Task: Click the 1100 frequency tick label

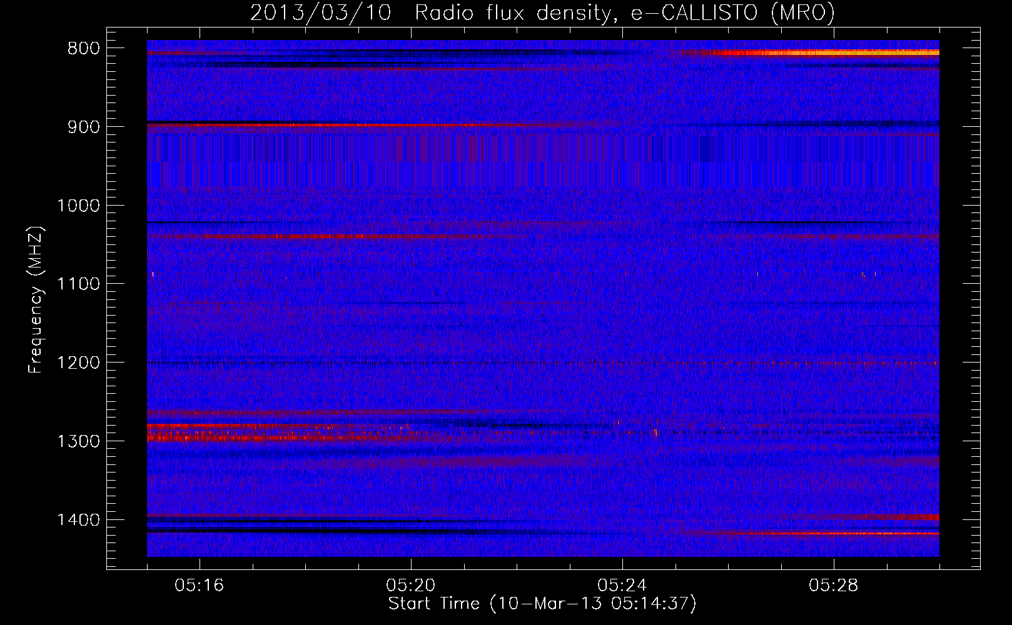Action: [78, 284]
